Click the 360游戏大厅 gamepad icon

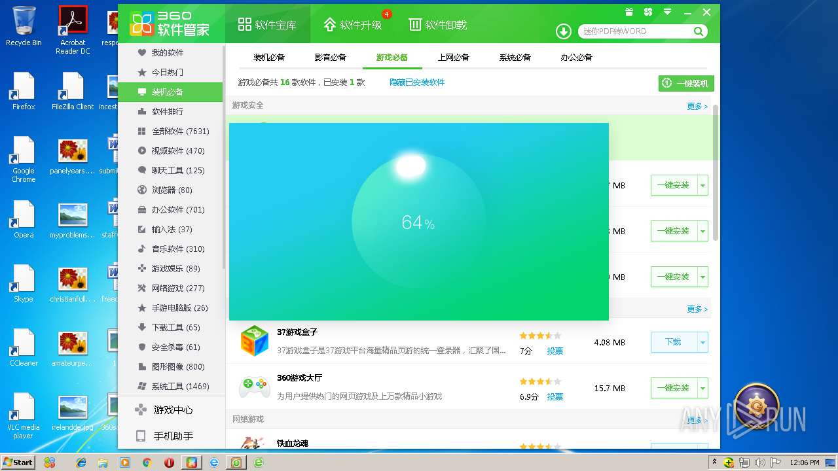(254, 387)
